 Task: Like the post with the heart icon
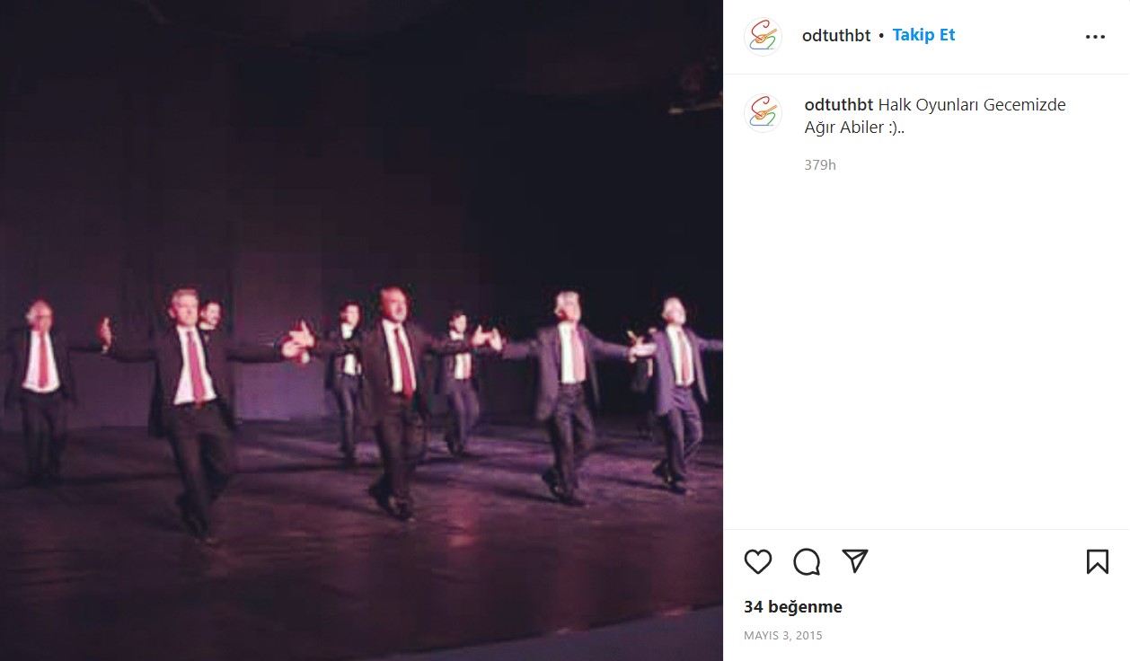pyautogui.click(x=758, y=561)
